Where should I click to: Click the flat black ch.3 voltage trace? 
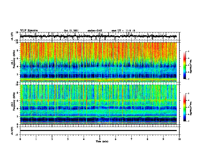[x=98, y=131]
